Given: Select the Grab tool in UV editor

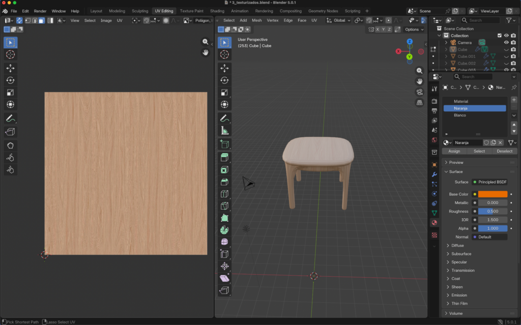Looking at the screenshot, I should pos(10,145).
